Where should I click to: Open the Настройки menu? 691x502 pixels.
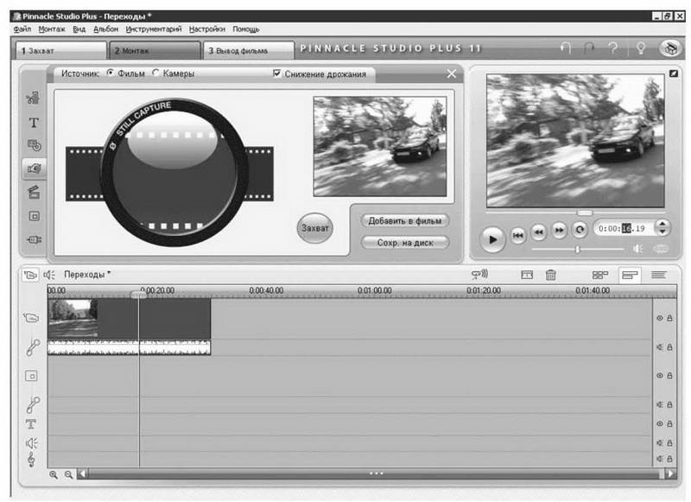[x=206, y=29]
